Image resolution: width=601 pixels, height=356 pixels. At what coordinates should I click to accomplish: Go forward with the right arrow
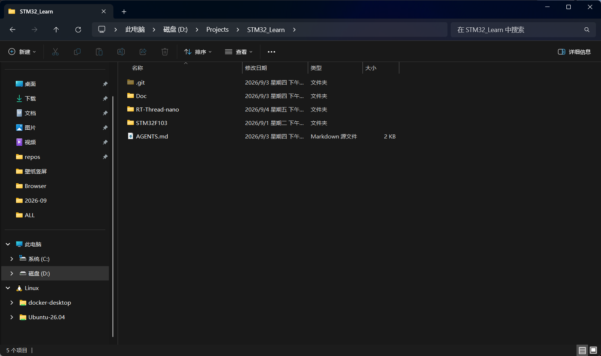pos(34,30)
